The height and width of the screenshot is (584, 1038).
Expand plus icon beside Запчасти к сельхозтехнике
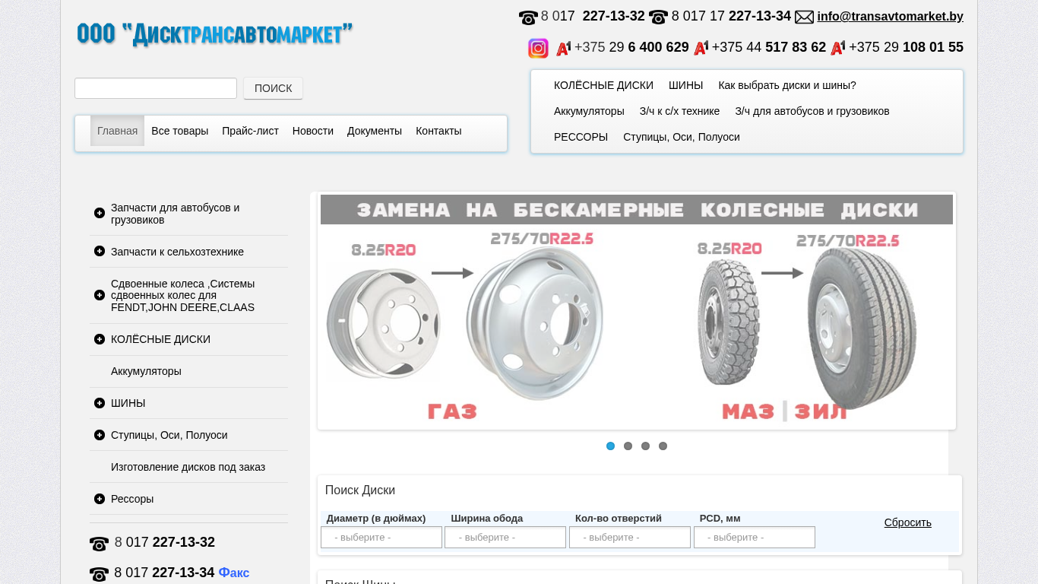100,251
